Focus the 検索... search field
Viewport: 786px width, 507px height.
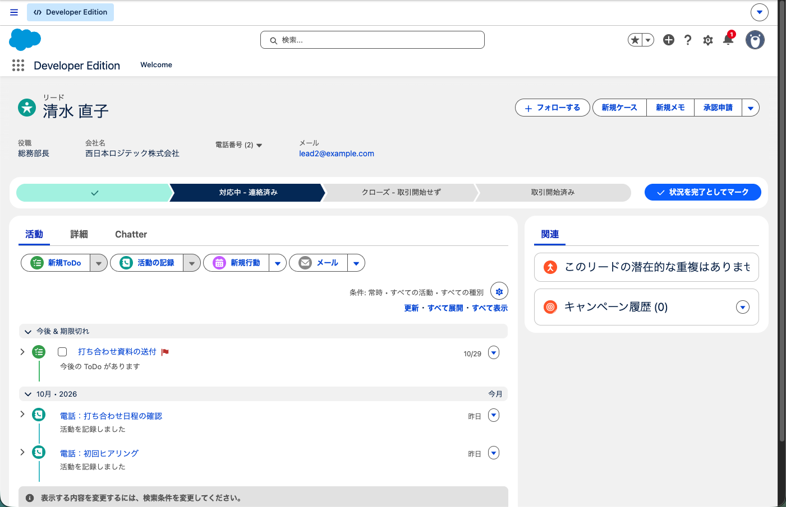click(373, 40)
